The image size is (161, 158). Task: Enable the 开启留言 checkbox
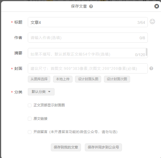point(30,132)
